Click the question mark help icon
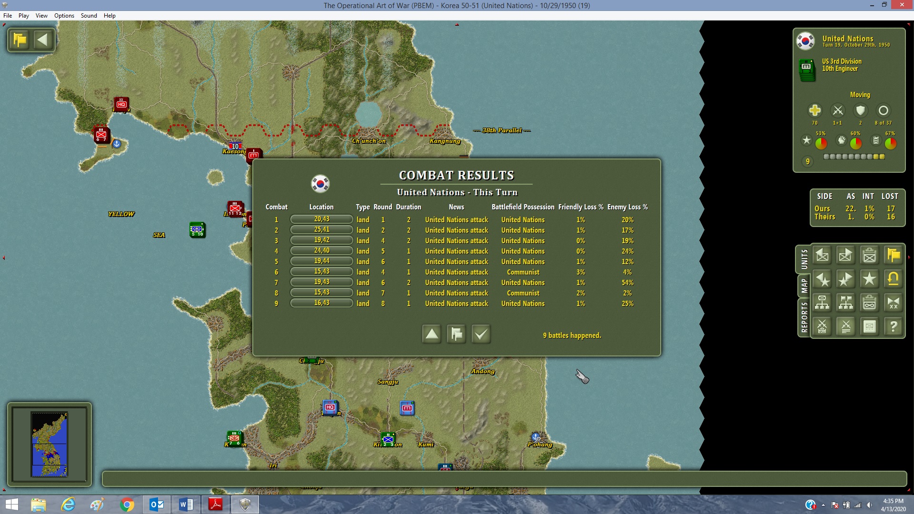The image size is (914, 514). click(894, 326)
